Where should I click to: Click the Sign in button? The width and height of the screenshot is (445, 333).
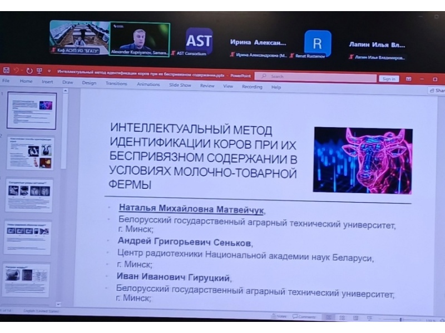coord(389,79)
